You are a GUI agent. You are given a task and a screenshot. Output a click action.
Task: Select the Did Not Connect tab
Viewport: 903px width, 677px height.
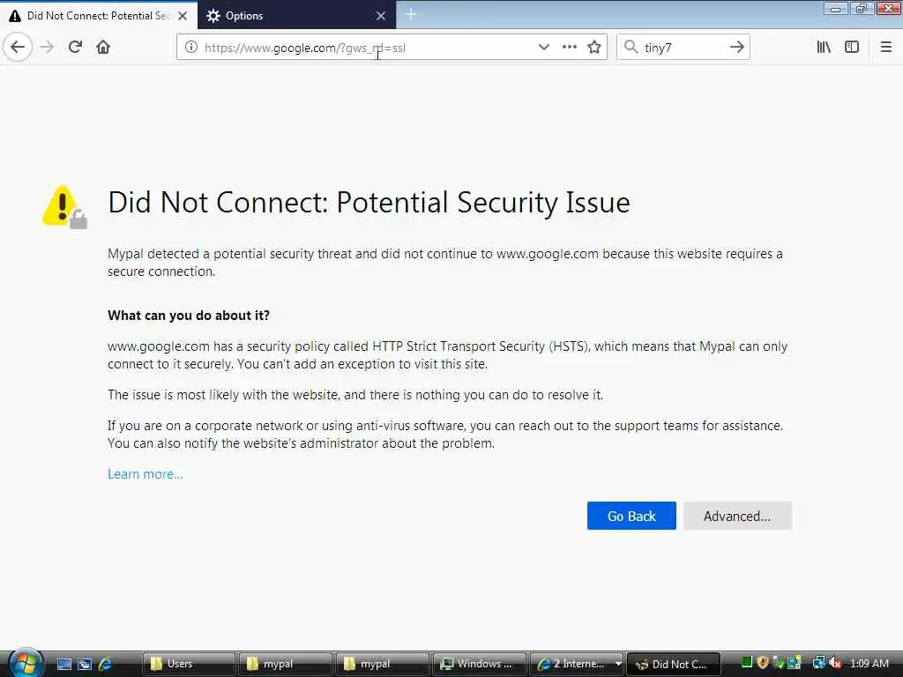99,16
